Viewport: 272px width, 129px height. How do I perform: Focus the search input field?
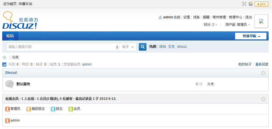pos(61,47)
